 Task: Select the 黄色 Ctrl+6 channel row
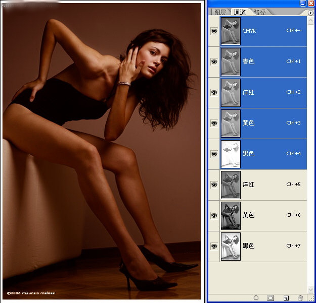[x=268, y=215]
